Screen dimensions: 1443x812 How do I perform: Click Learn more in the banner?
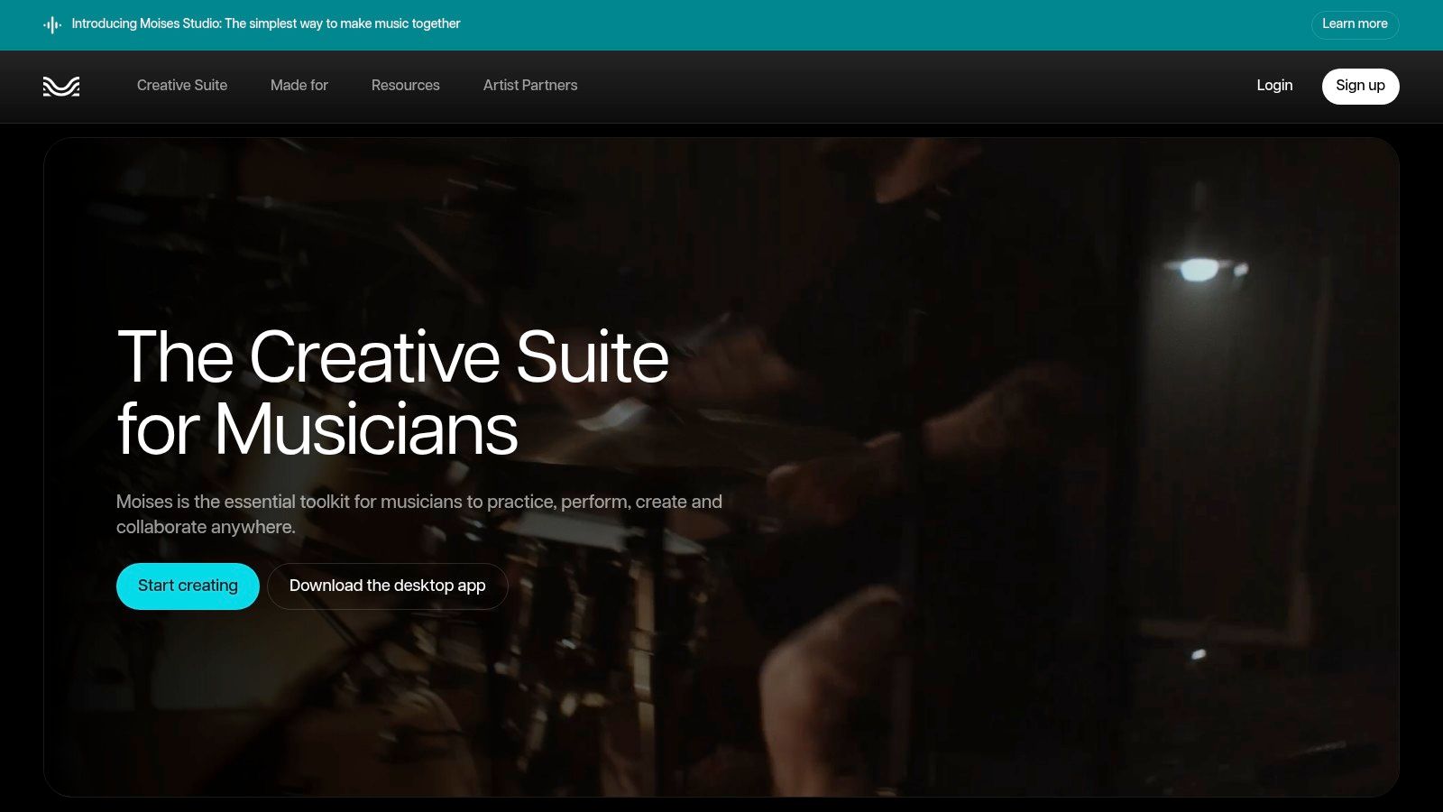click(1355, 24)
